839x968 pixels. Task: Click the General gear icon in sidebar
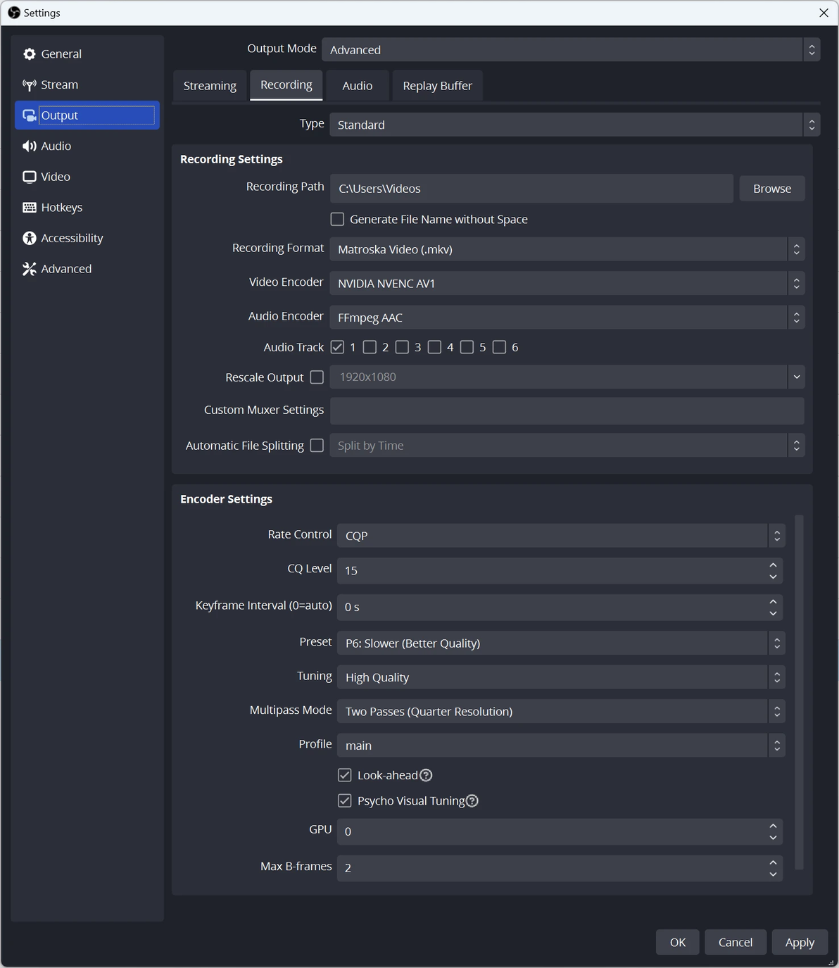point(29,54)
